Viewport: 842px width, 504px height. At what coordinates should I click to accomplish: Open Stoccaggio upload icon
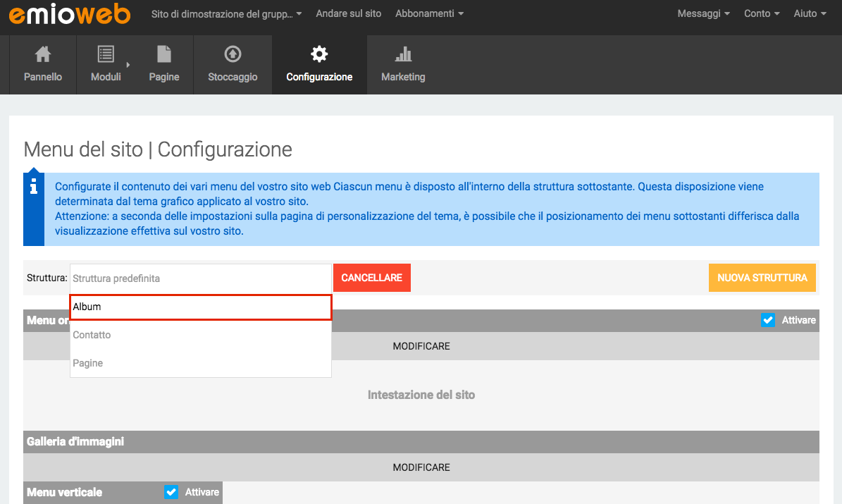tap(233, 54)
